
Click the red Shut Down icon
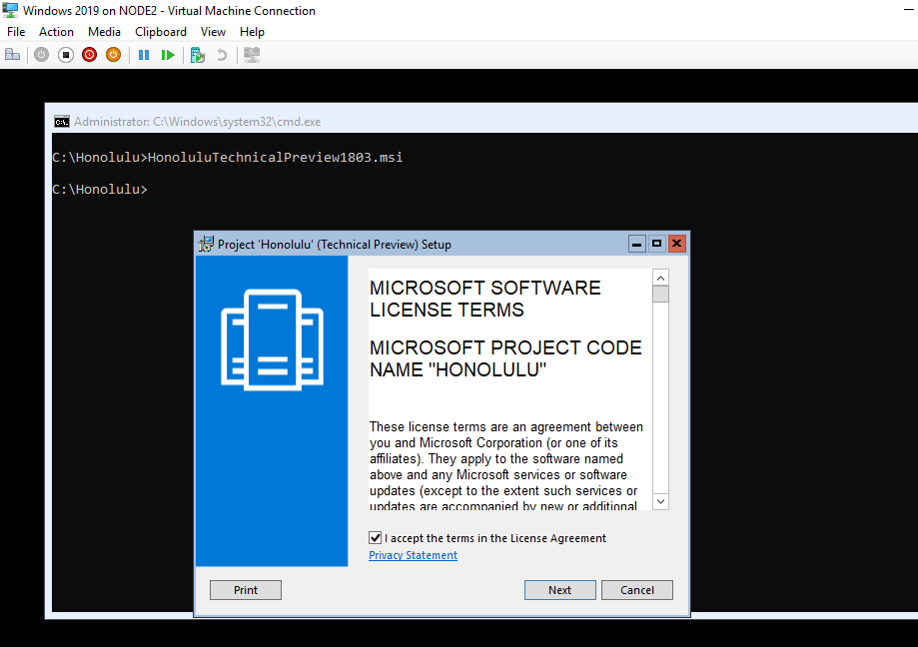[90, 55]
